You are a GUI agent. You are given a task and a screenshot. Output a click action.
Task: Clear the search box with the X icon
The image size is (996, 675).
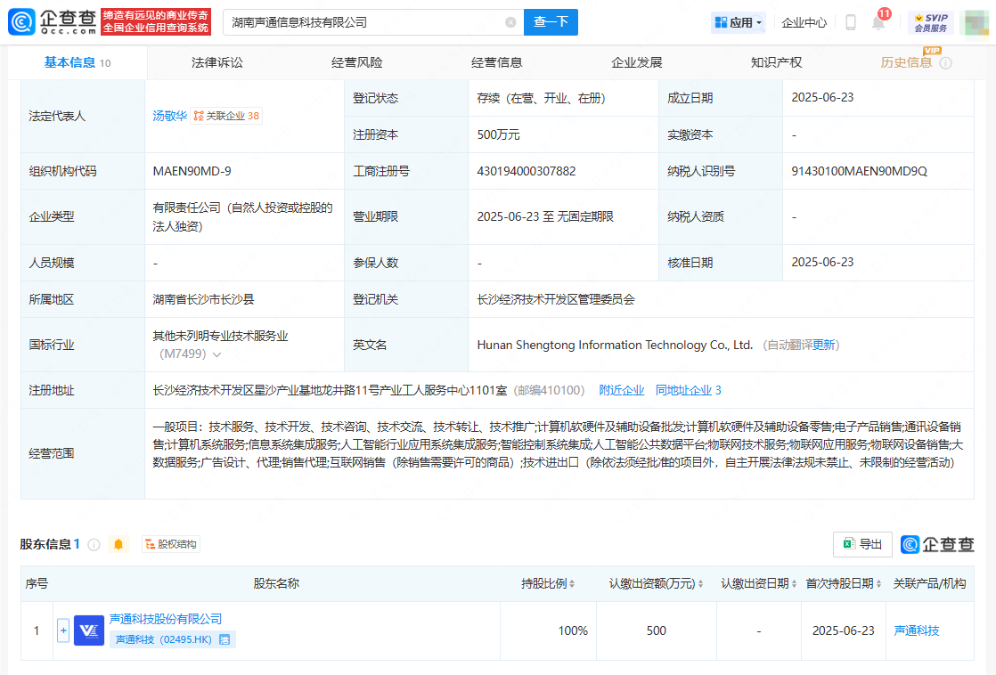(510, 22)
